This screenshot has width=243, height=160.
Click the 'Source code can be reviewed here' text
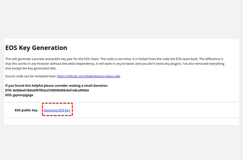pos(31,76)
